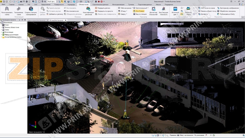
Task: Open Классификация регионов tool
Action: point(88,11)
